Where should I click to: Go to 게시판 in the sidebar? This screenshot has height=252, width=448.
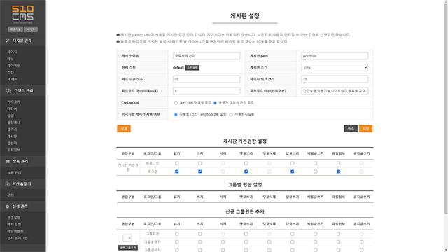click(x=12, y=136)
